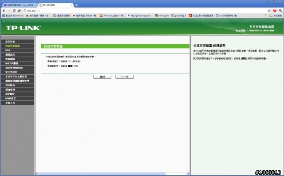Image resolution: width=284 pixels, height=176 pixels.
Task: Open a new tab with the plus button
Action: tap(77, 5)
